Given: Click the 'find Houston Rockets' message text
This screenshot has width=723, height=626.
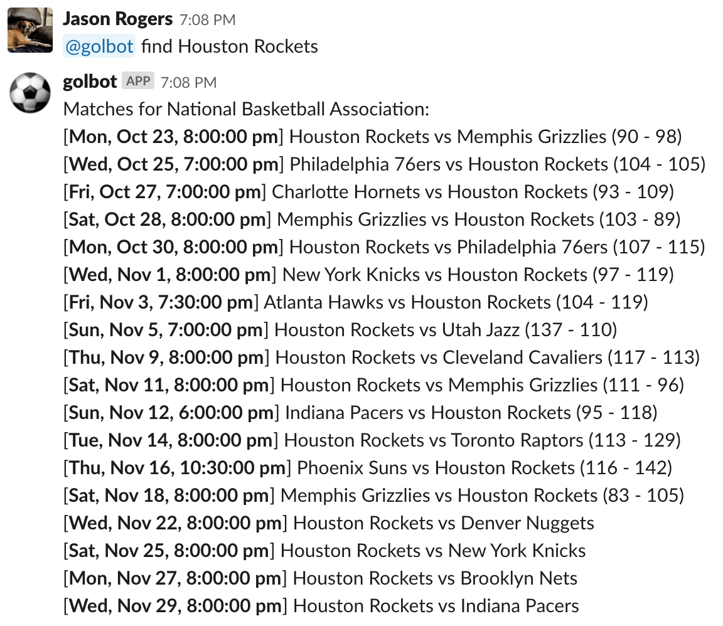Looking at the screenshot, I should point(230,46).
